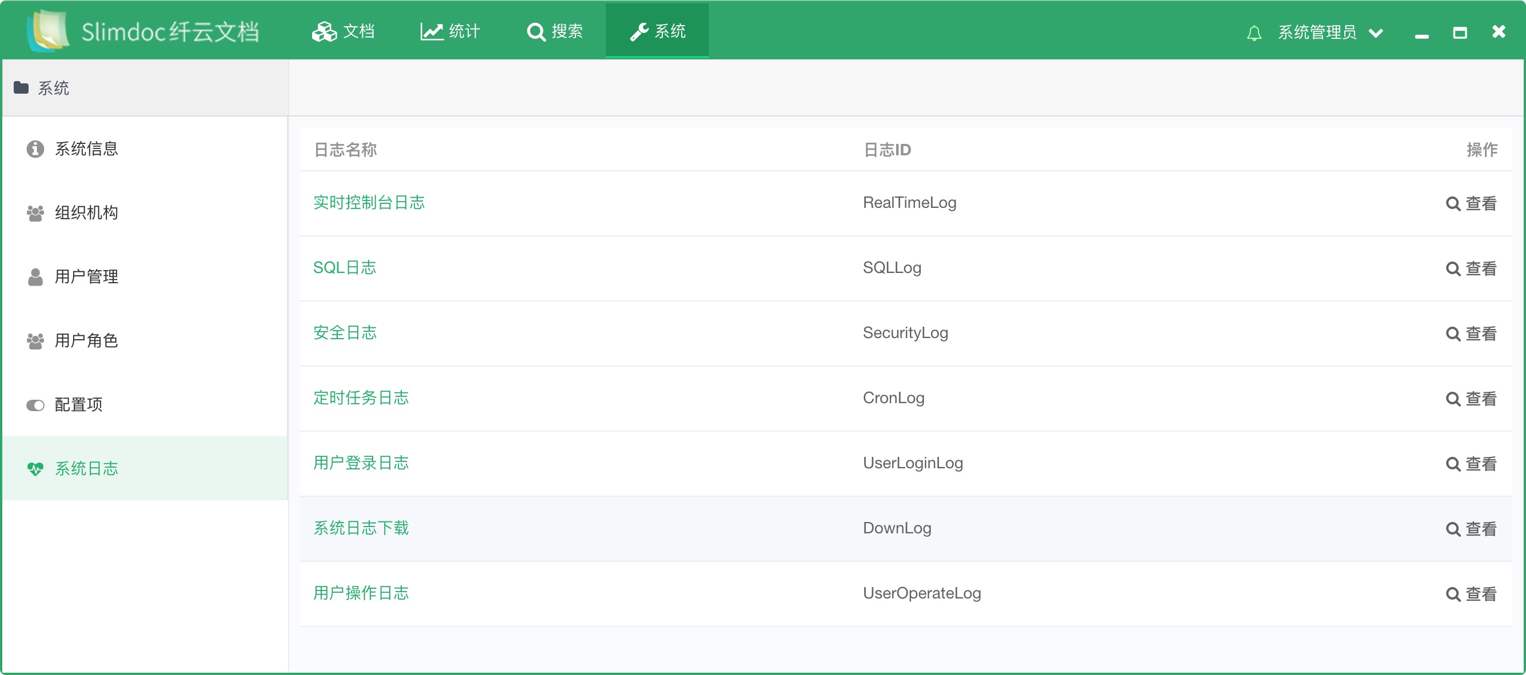This screenshot has height=675, width=1526.
Task: Click the 系统管理员 username label
Action: (x=1317, y=32)
